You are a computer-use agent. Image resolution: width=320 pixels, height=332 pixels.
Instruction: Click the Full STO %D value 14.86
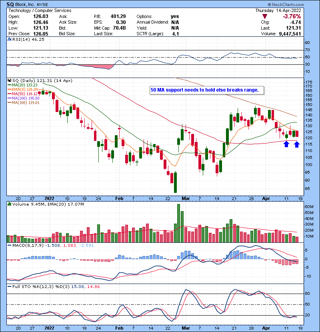(93, 287)
